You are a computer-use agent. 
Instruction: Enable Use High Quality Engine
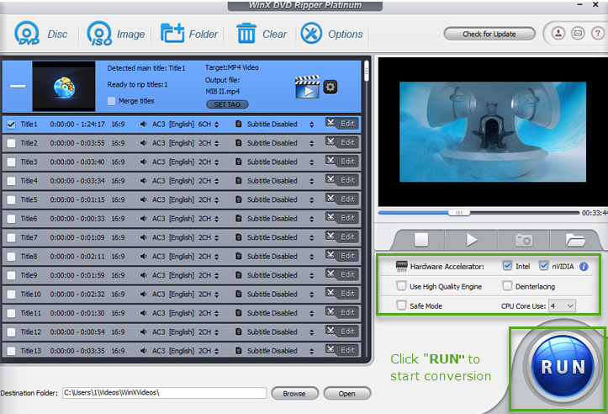(401, 286)
